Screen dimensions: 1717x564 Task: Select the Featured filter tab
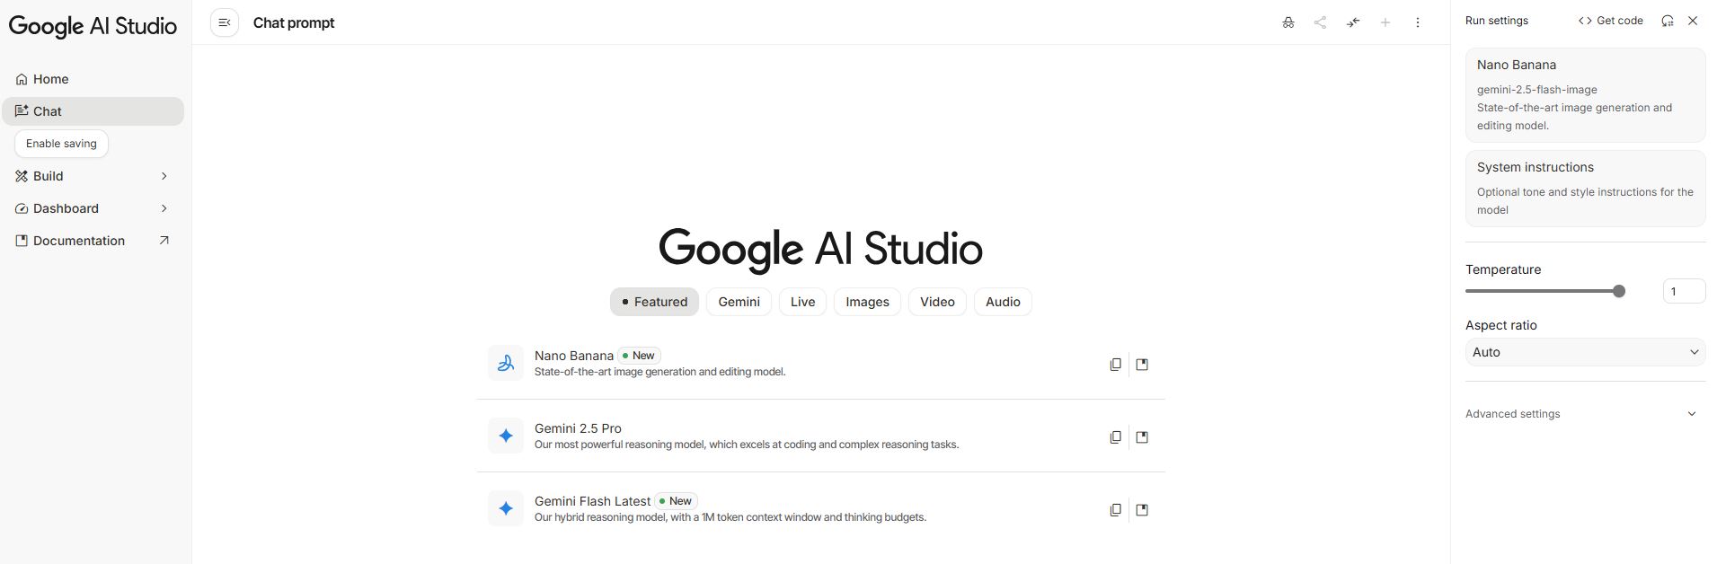654,302
